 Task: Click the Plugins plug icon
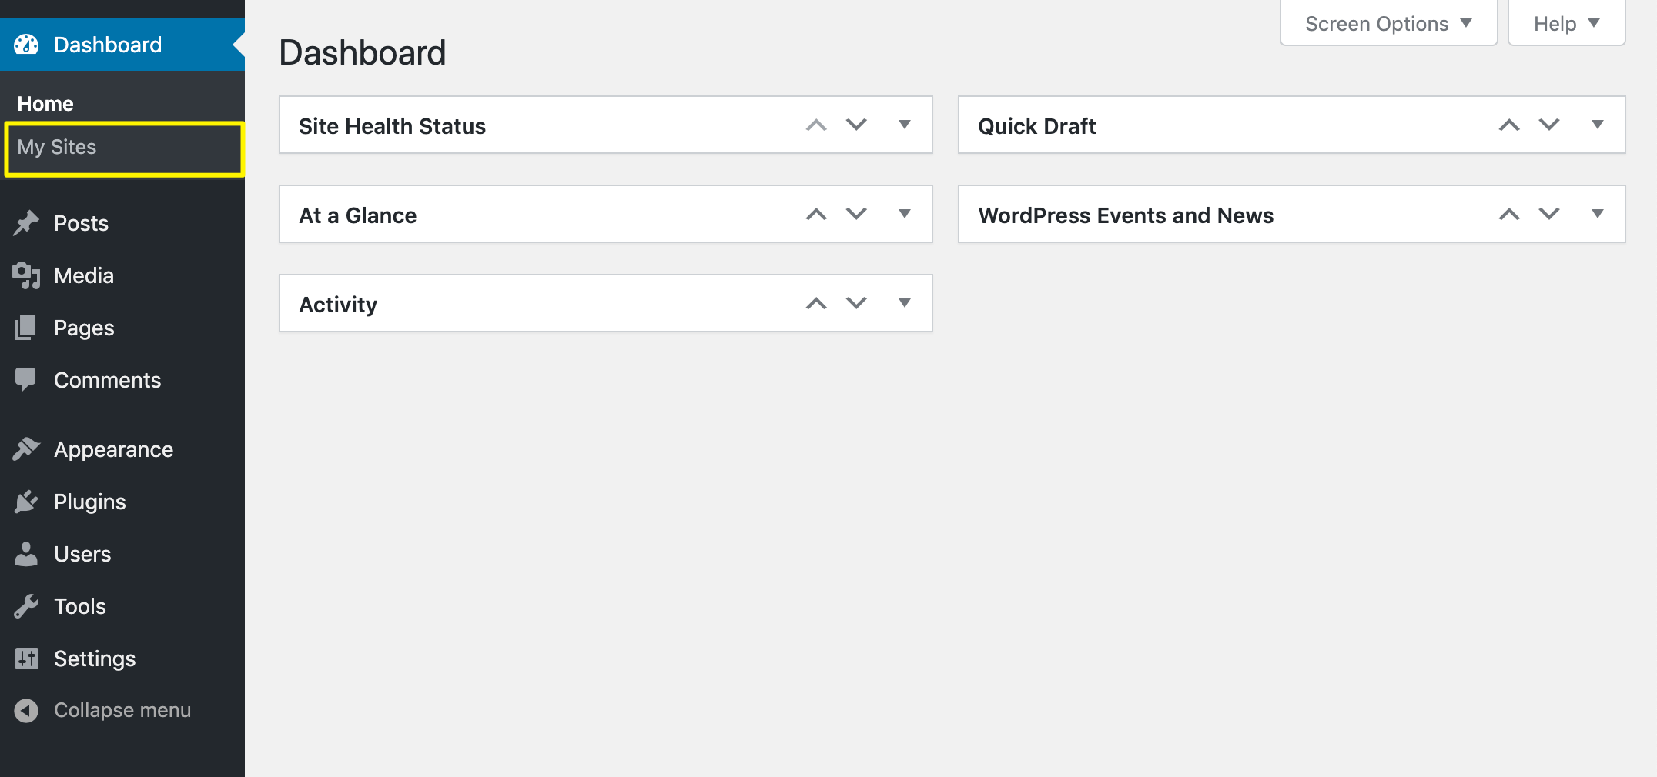[26, 502]
